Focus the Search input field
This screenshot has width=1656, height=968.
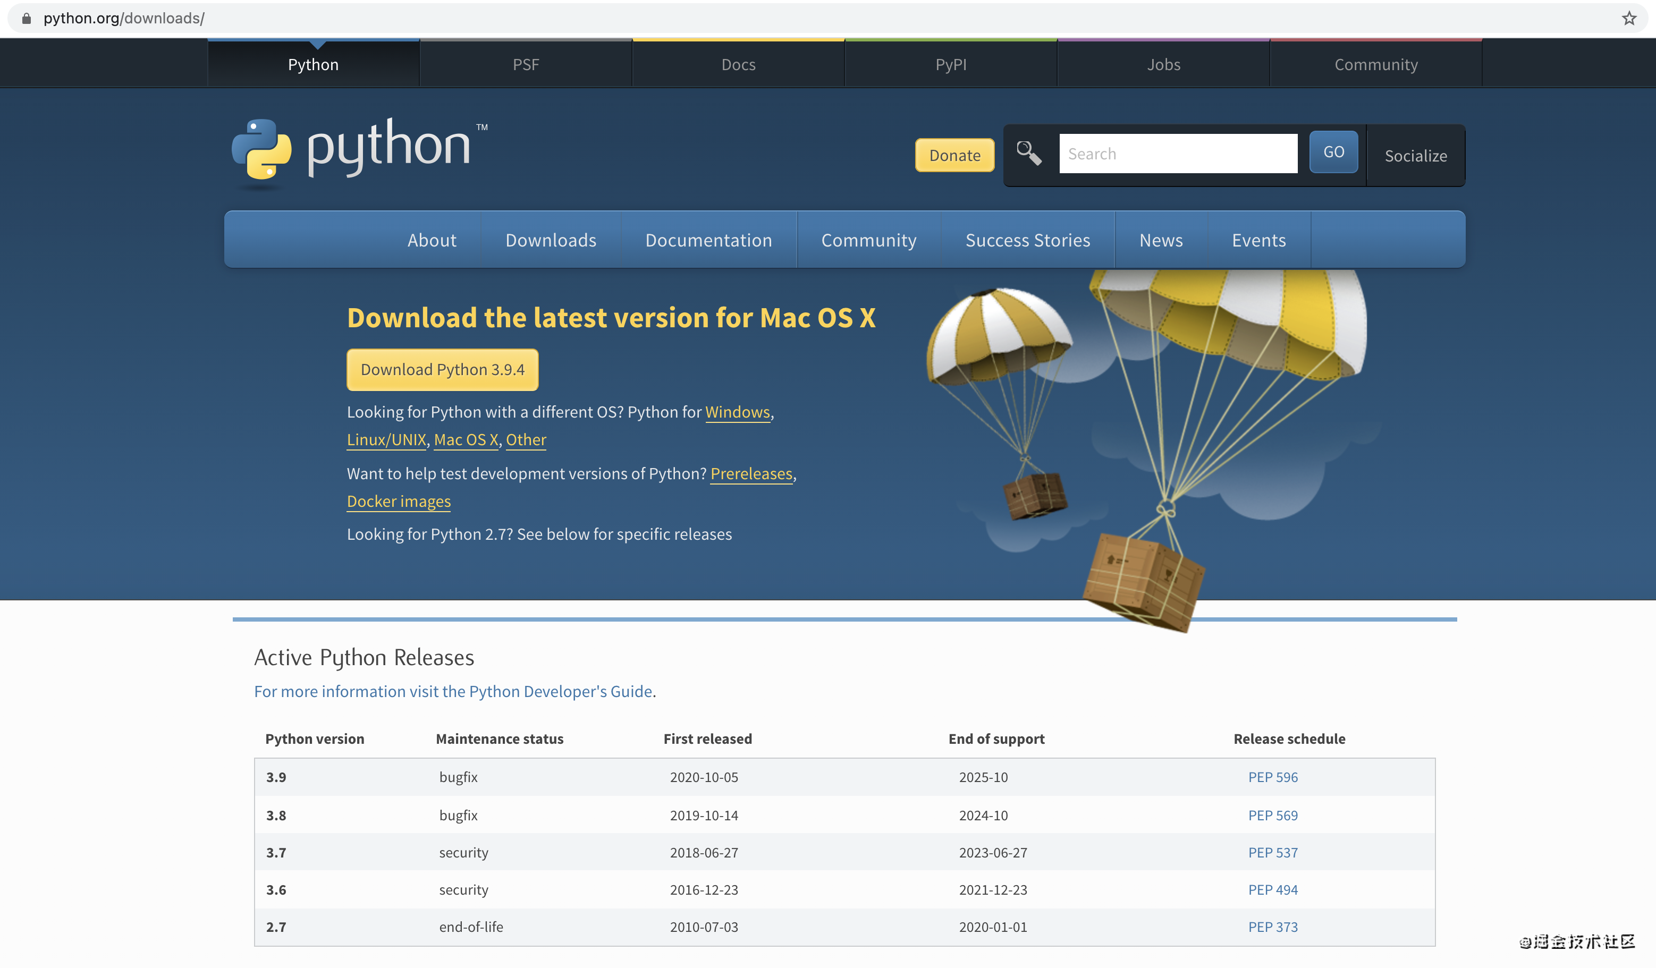click(1178, 154)
